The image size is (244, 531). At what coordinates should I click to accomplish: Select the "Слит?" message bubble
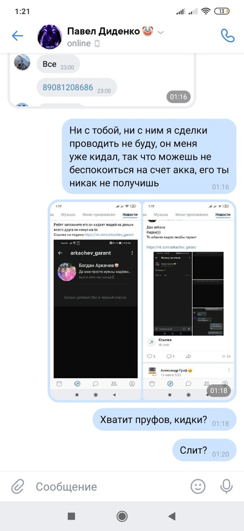[204, 450]
